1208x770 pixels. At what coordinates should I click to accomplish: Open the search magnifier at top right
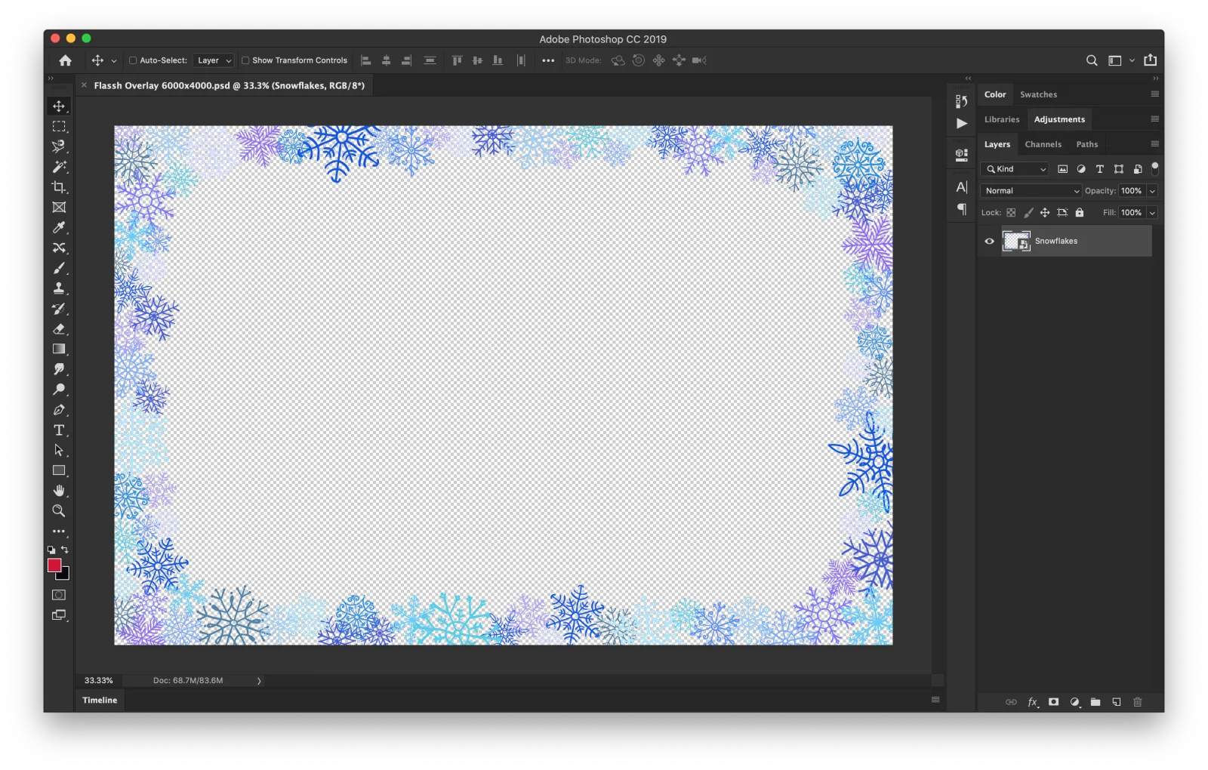pos(1092,60)
